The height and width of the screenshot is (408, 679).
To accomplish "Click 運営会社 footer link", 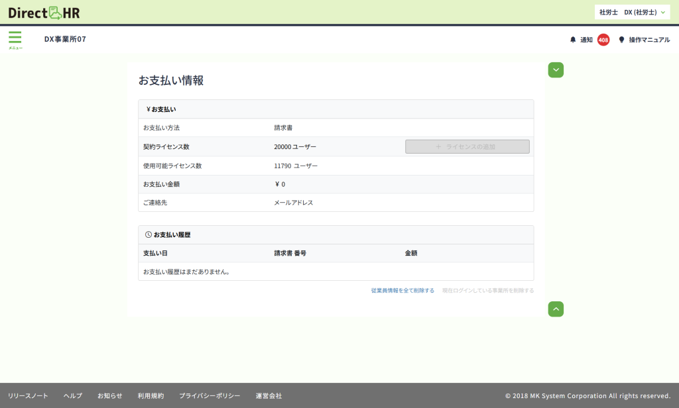I will coord(269,395).
